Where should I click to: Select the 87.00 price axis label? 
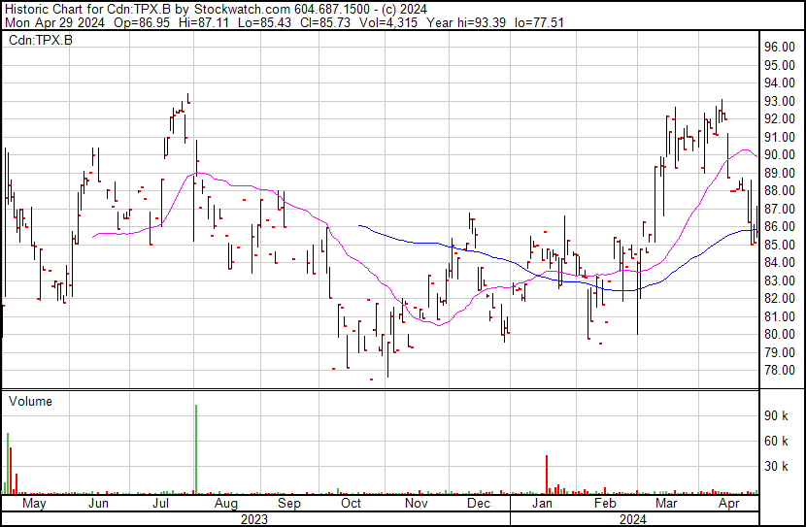pos(780,209)
